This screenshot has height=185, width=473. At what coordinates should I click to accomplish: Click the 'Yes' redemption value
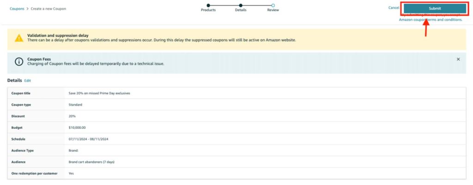(x=71, y=173)
